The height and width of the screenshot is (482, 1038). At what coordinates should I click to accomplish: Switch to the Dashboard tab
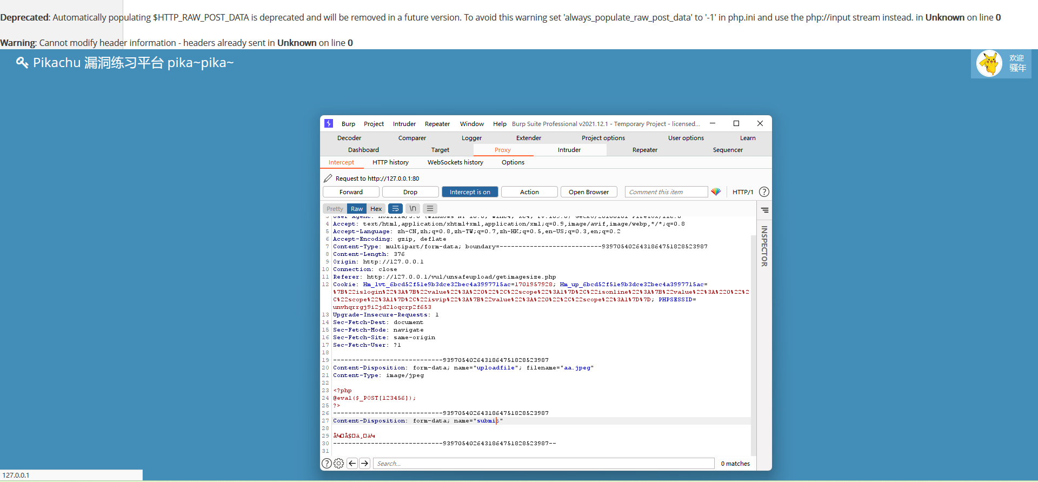[x=363, y=150]
